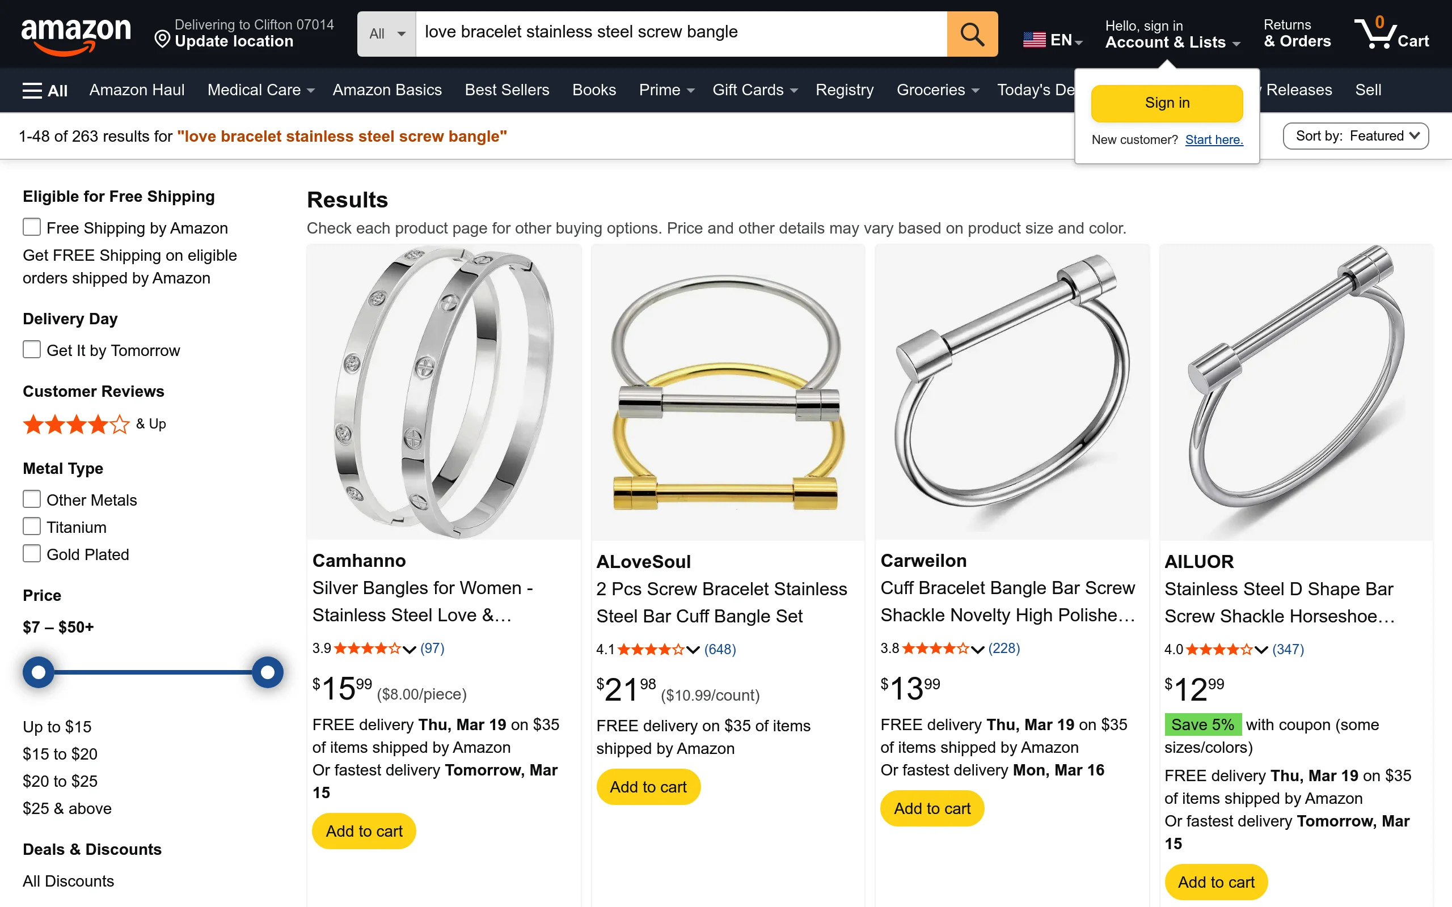The width and height of the screenshot is (1452, 907).
Task: Click the magnifying glass search icon
Action: (x=971, y=33)
